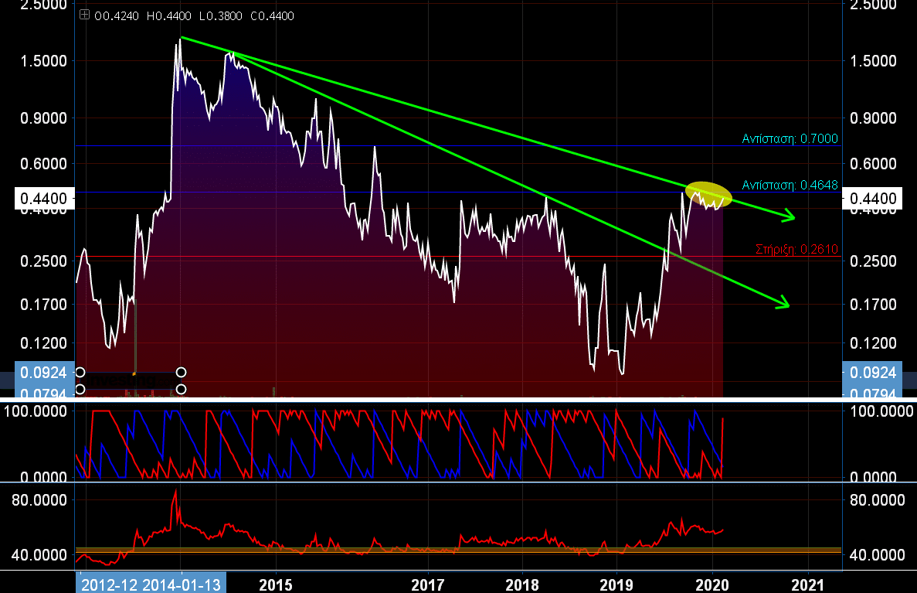Select the orange band in bottom indicator
Viewport: 917px width, 593px height.
tap(458, 550)
